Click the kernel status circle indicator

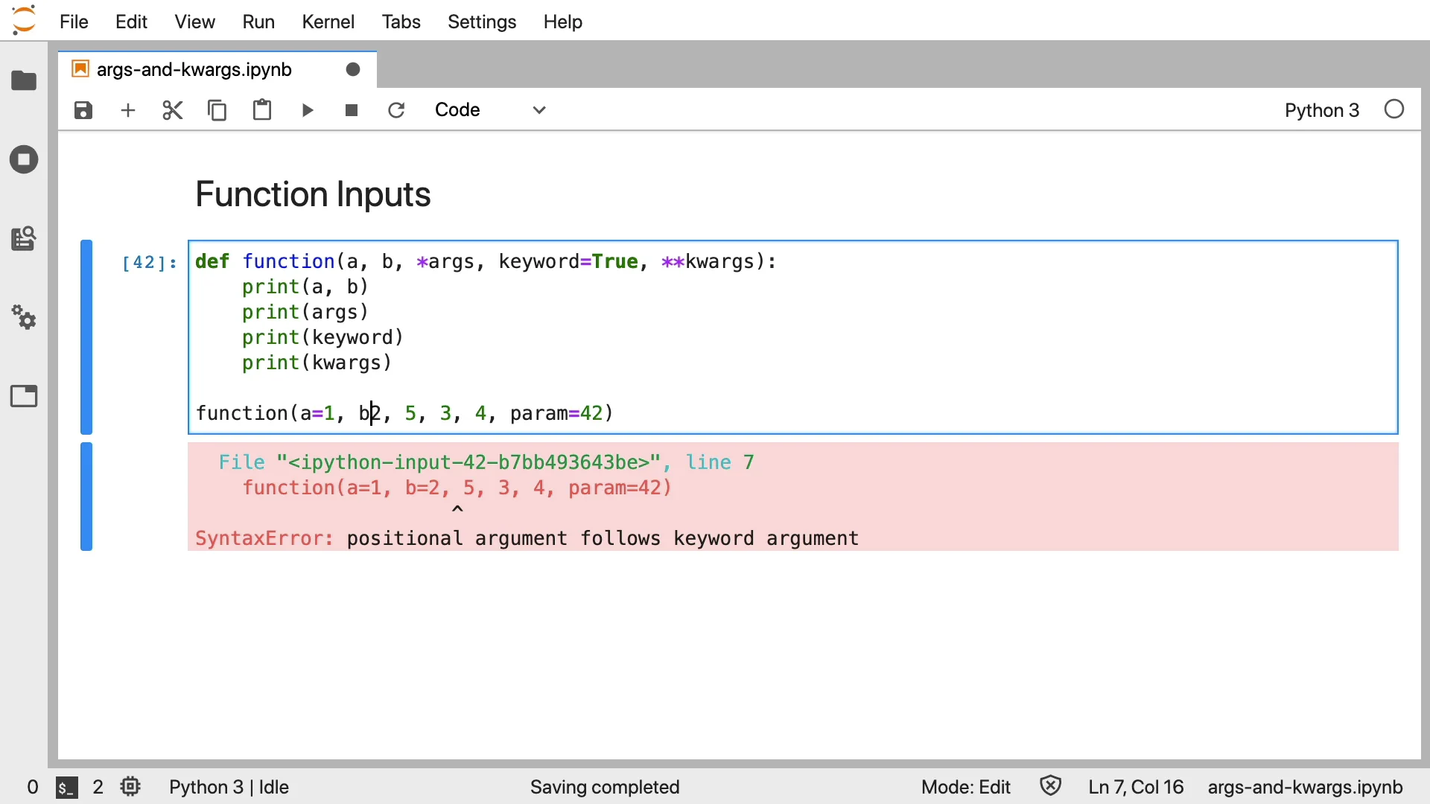tap(1394, 109)
